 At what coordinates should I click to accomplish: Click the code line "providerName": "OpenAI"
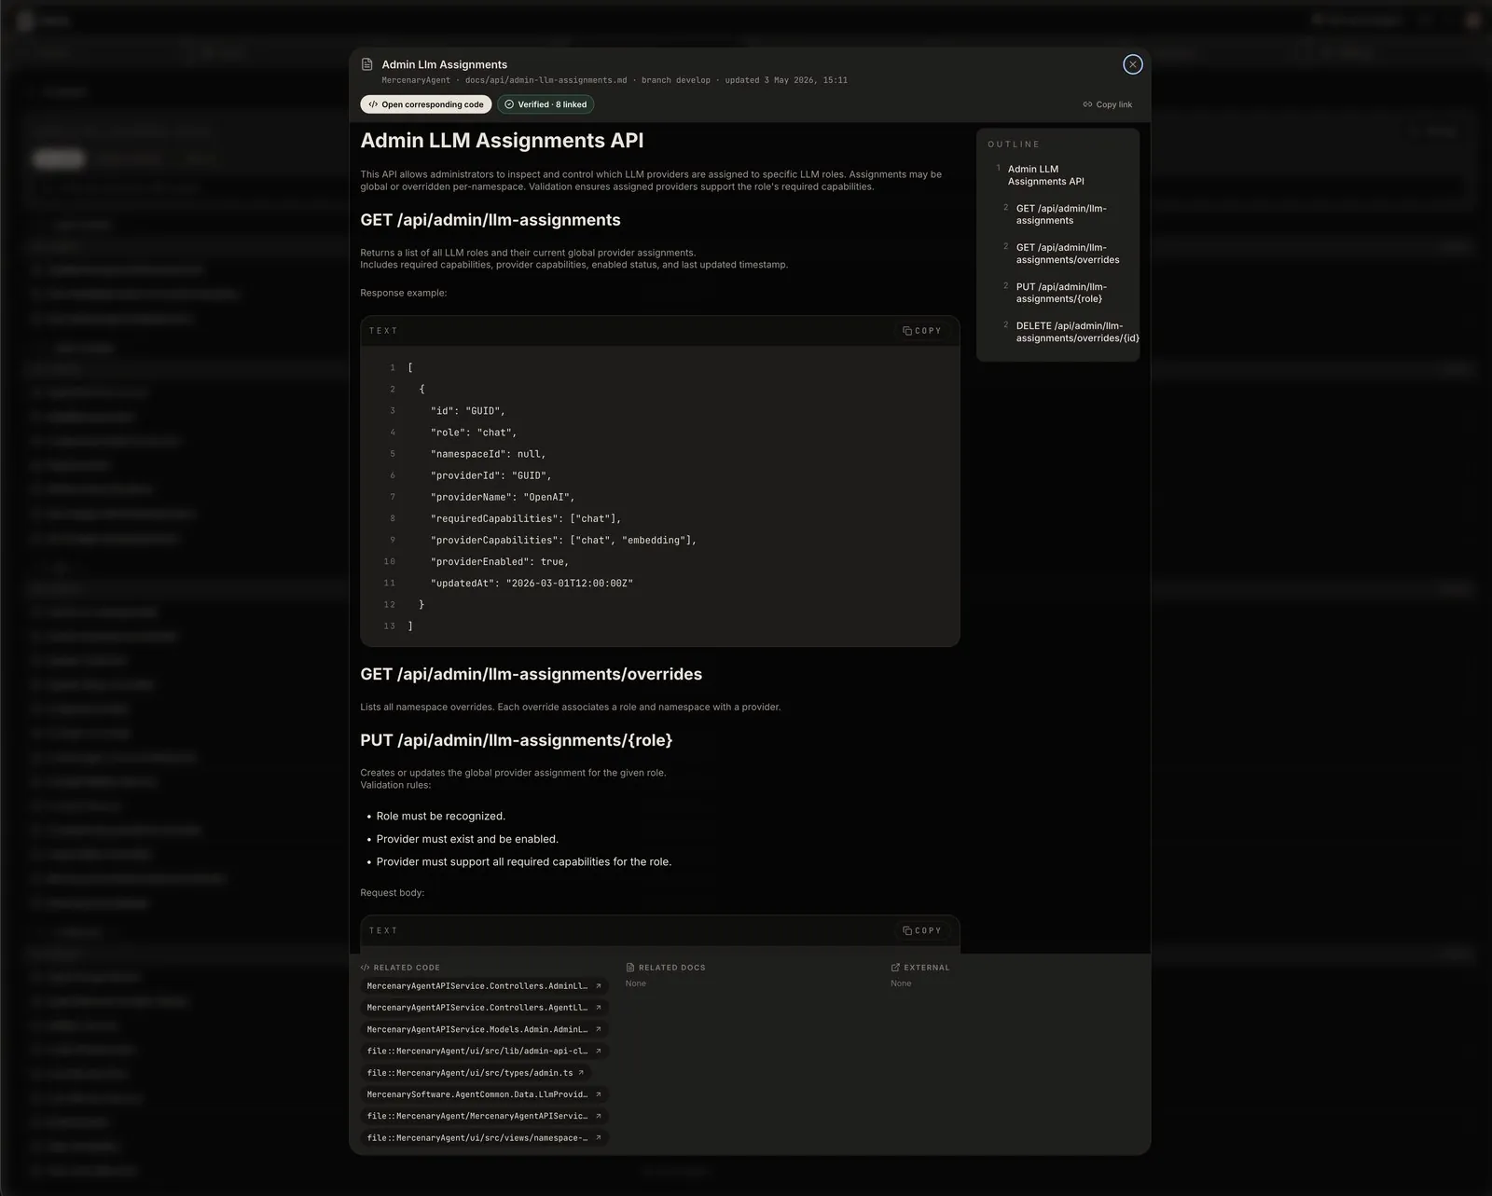point(503,497)
